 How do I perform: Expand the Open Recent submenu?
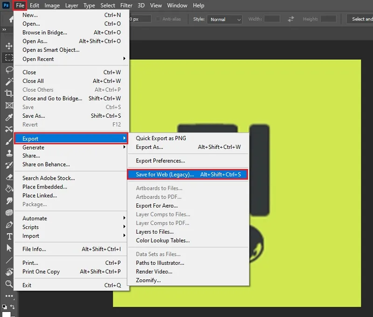pos(72,59)
